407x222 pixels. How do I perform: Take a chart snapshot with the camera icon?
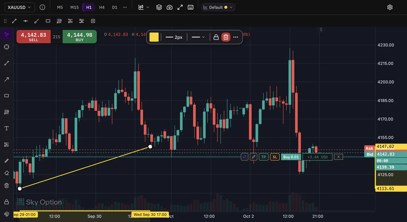169,7
